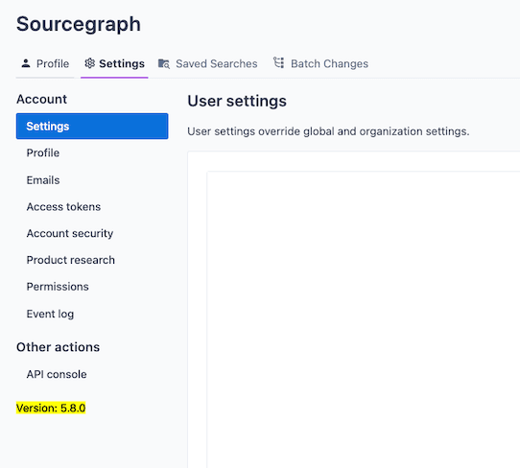Open the Permissions page
The image size is (520, 468).
[58, 287]
